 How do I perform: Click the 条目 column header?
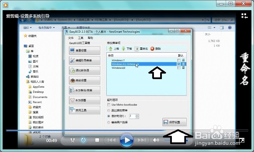[x=111, y=55]
